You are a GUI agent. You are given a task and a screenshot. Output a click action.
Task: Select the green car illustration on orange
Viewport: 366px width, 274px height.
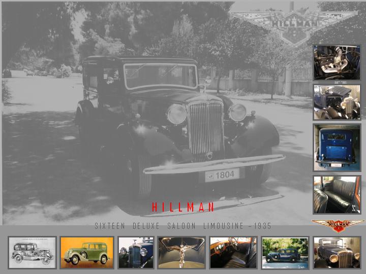tap(87, 253)
